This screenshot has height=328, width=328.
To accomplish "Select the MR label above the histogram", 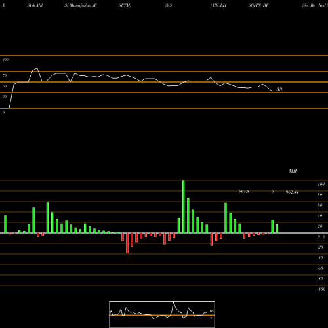I will tap(293, 171).
